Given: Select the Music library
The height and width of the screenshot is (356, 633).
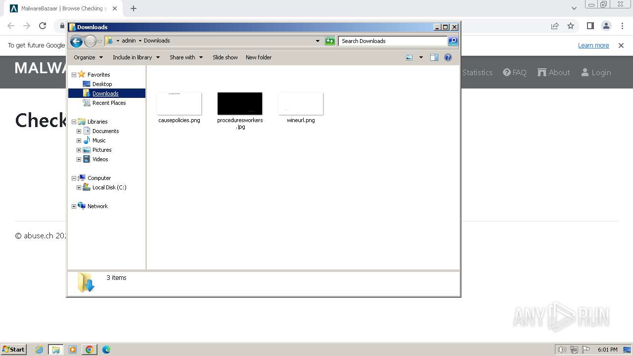Looking at the screenshot, I should coord(99,140).
